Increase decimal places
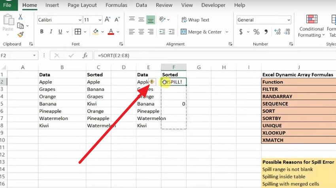The height and width of the screenshot is (188, 336). pyautogui.click(x=277, y=32)
